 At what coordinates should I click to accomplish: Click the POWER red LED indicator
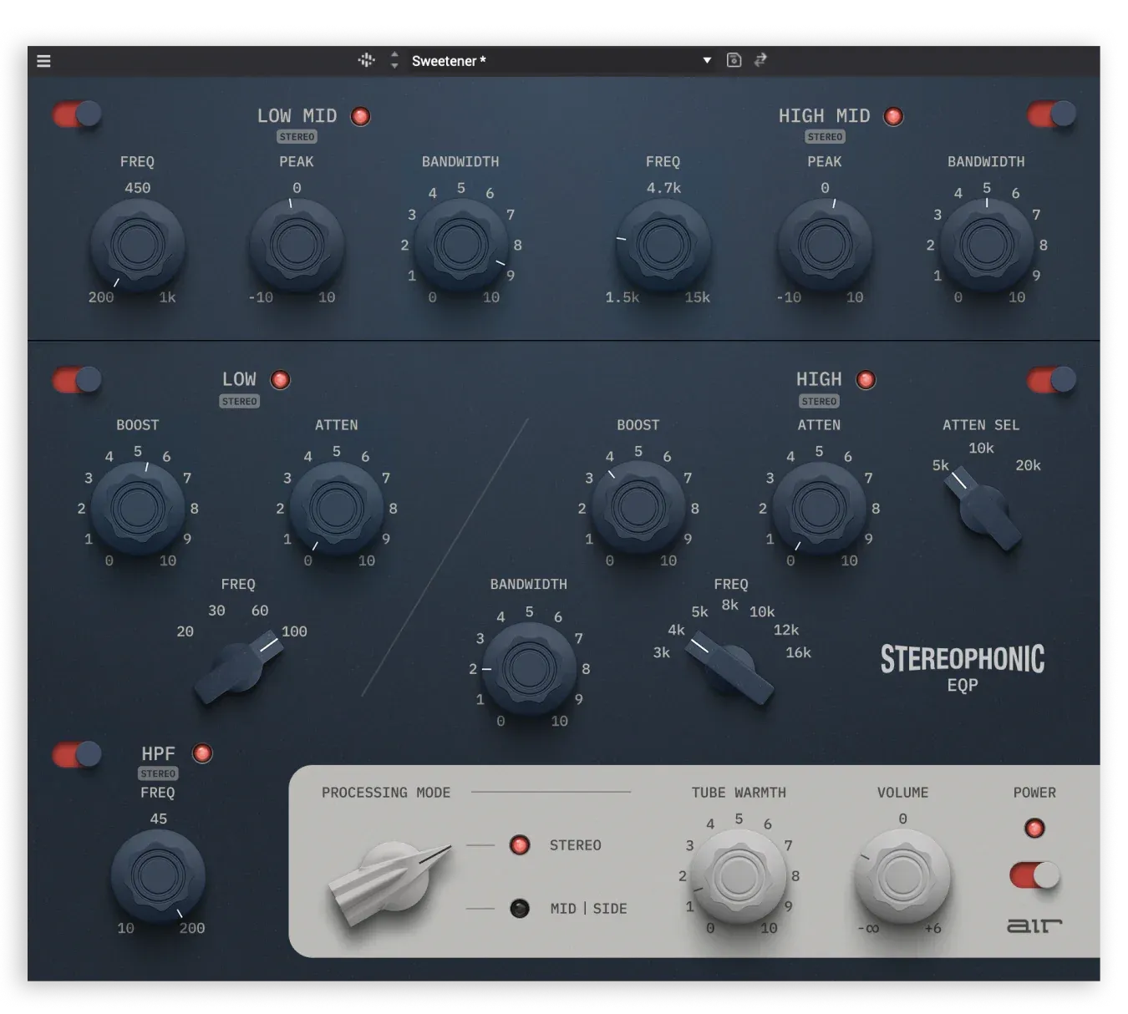[x=1034, y=828]
